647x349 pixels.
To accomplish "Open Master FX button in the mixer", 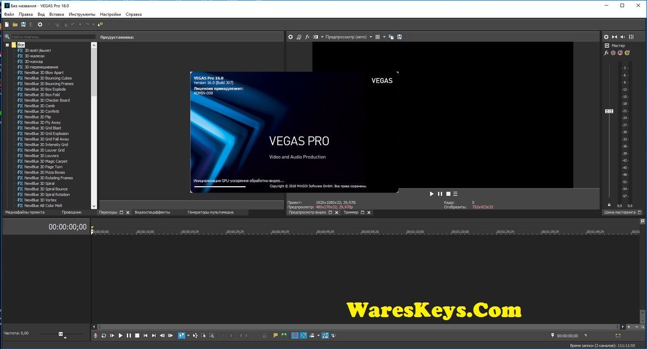I will (x=606, y=53).
